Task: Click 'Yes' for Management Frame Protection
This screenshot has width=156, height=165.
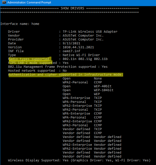Action: point(105,67)
